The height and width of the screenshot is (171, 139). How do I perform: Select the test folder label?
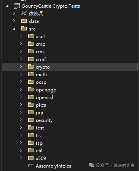pos(40,128)
